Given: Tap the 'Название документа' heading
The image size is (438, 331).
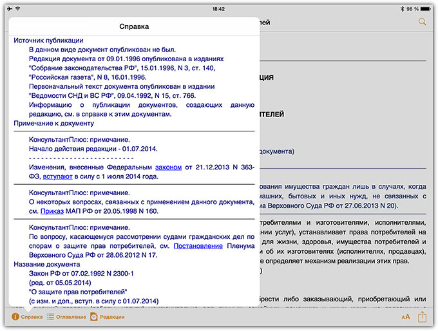Looking at the screenshot, I should pos(47,264).
